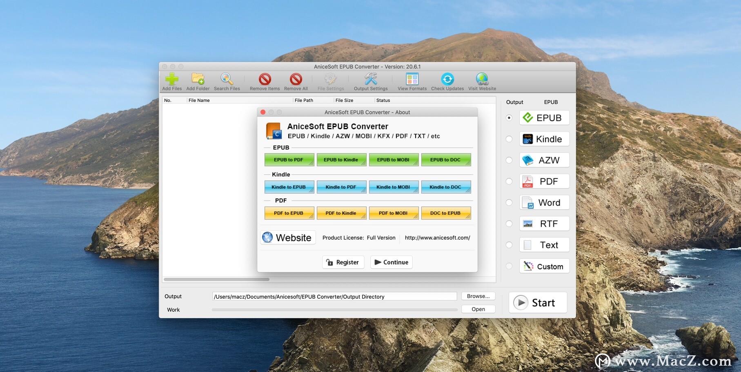Select the EPUB radio button
This screenshot has width=741, height=372.
coord(509,118)
